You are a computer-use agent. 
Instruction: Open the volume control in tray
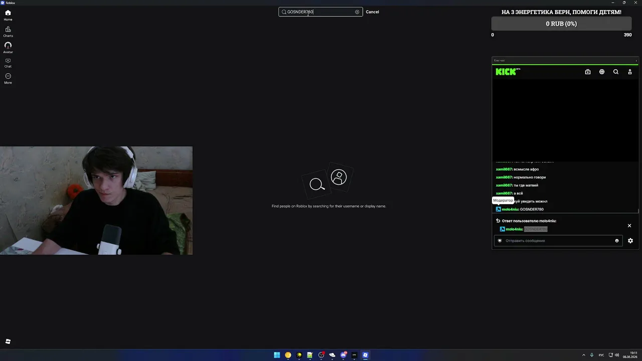click(617, 355)
